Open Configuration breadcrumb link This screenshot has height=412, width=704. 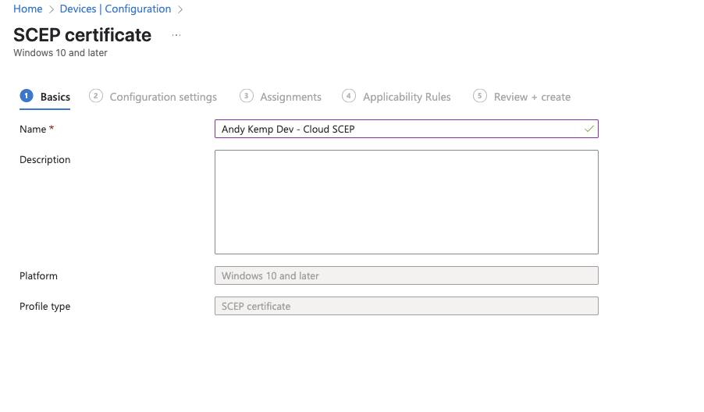tap(138, 9)
